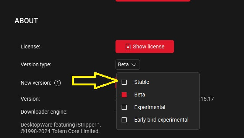Screen dimensions: 244x138
Task: Pick the "Experimental" option label
Action: (x=150, y=107)
